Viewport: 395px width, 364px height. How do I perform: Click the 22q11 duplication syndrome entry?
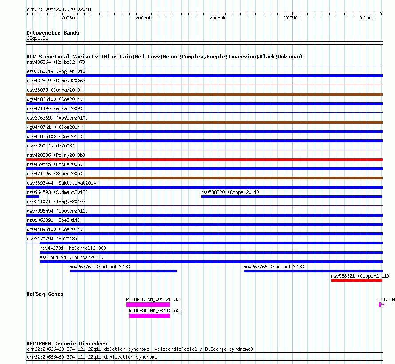[92, 357]
